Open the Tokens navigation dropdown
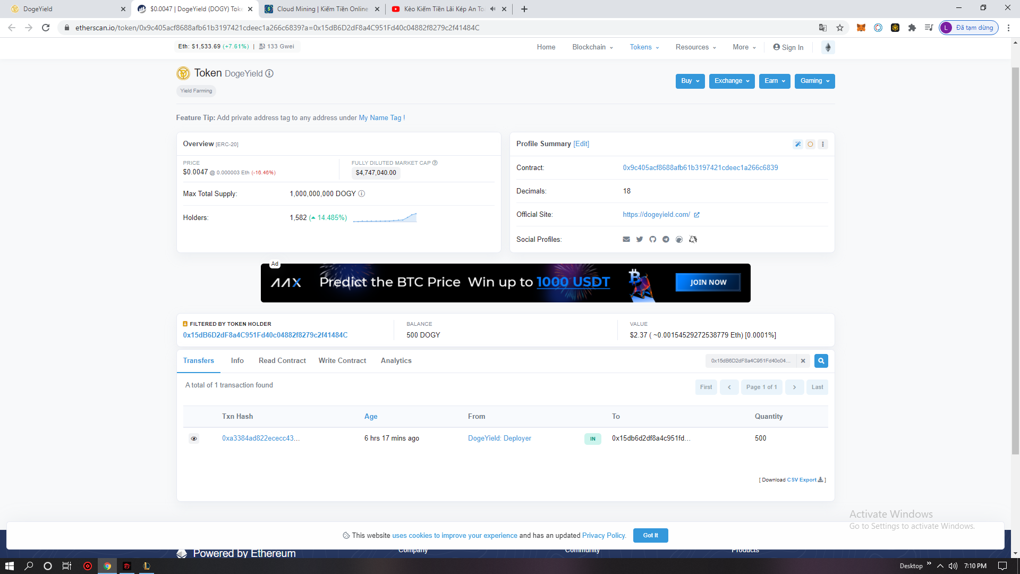 pos(644,47)
